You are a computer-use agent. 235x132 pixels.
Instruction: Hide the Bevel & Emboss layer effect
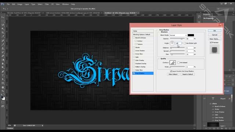(x=213, y=106)
